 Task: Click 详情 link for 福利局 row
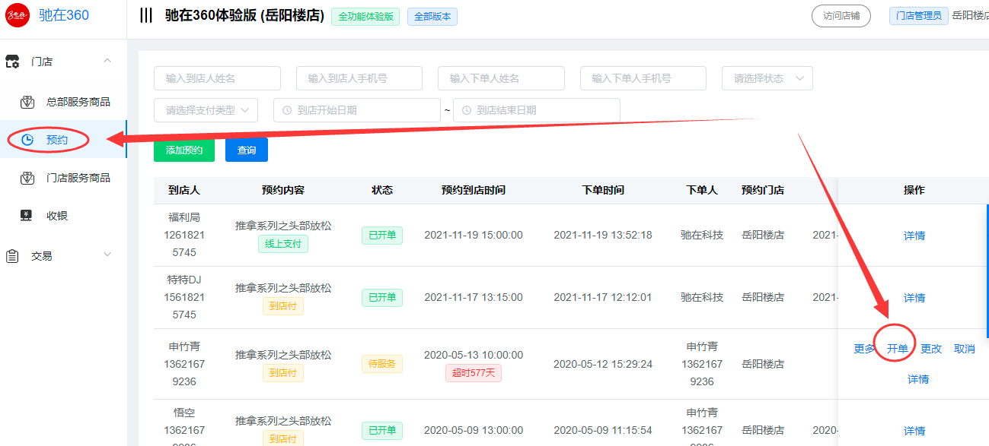pos(914,236)
